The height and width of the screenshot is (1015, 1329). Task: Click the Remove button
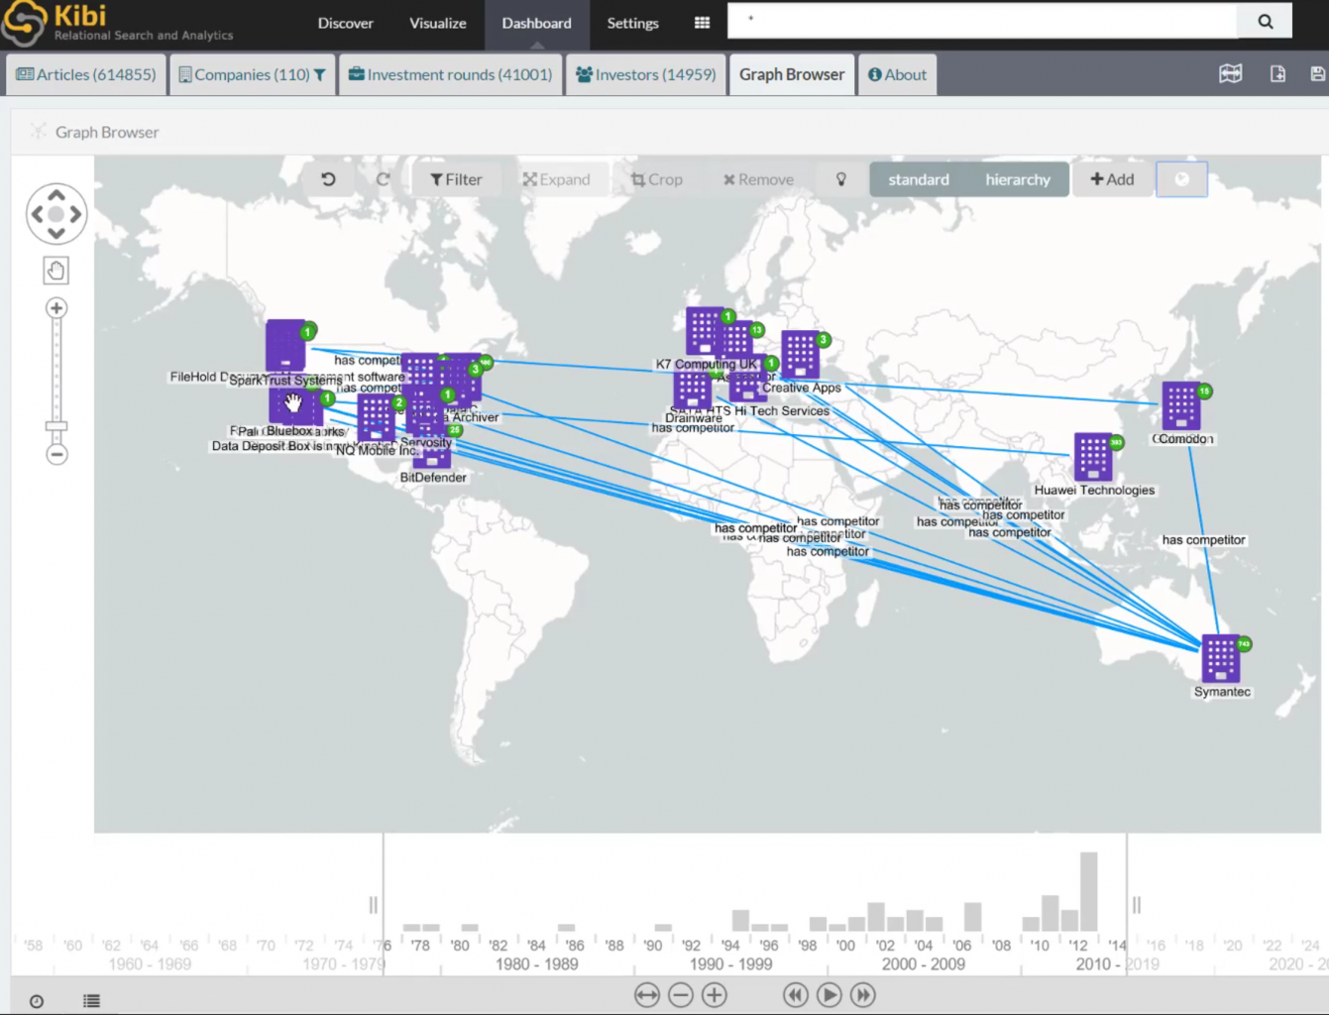point(758,179)
